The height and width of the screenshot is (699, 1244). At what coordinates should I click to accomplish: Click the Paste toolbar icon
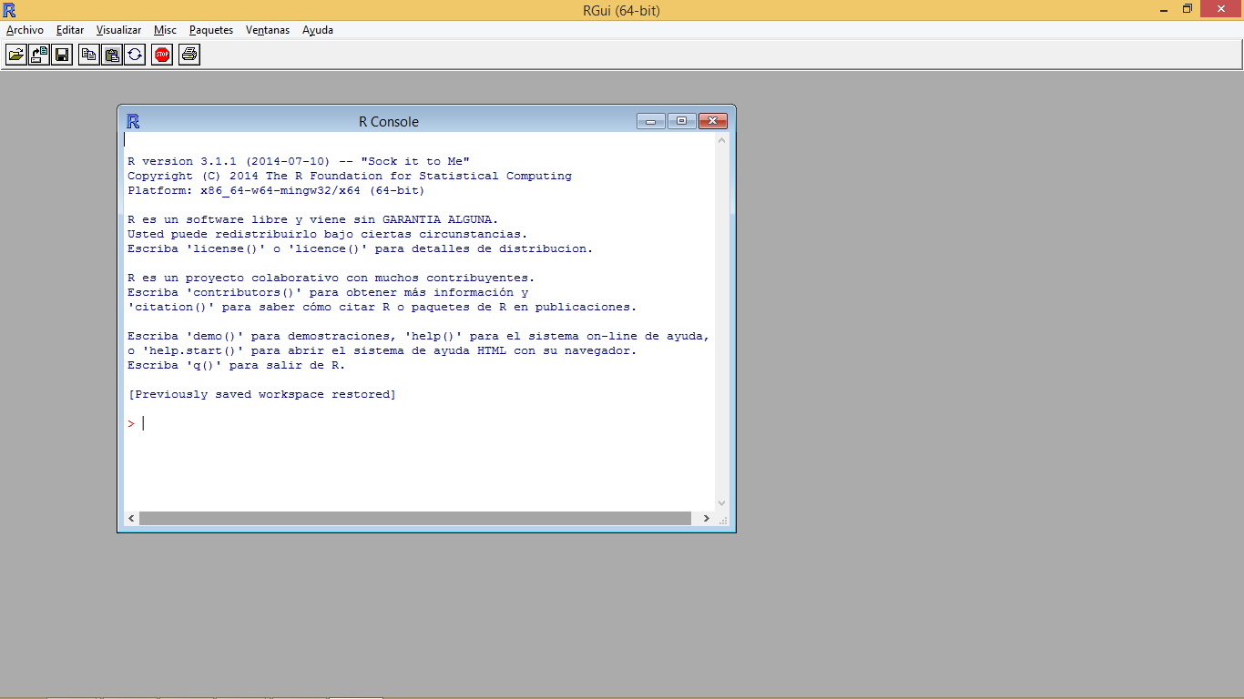(x=111, y=55)
